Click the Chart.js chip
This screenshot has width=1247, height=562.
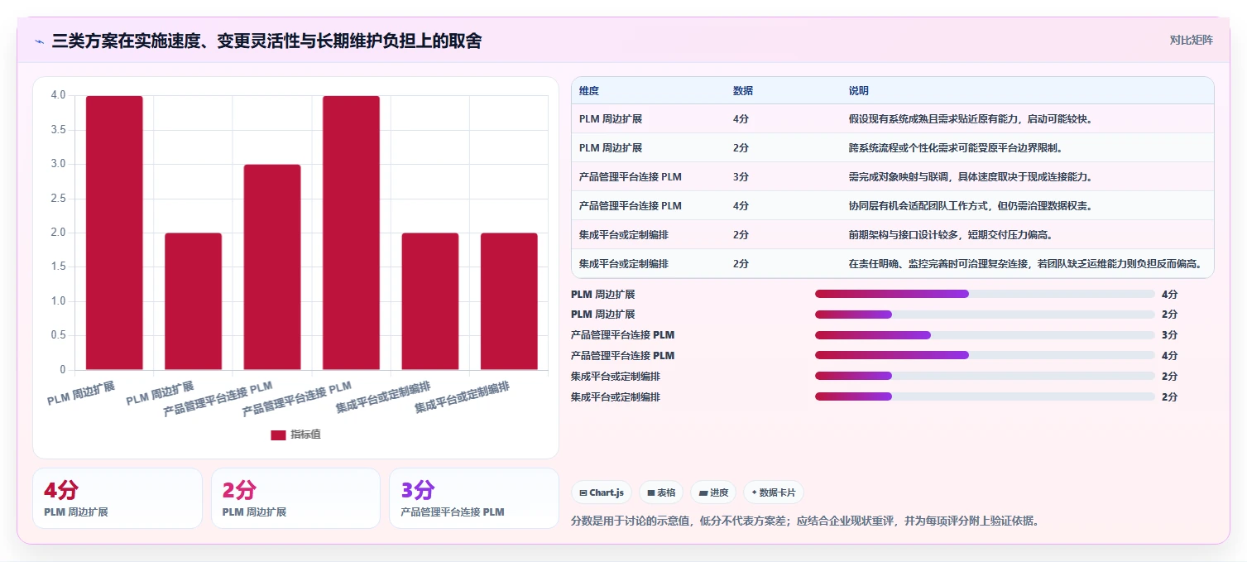click(x=602, y=492)
